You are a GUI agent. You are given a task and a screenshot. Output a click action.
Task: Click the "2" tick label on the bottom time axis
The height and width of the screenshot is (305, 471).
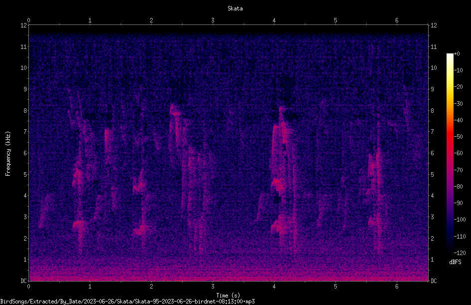coord(151,287)
